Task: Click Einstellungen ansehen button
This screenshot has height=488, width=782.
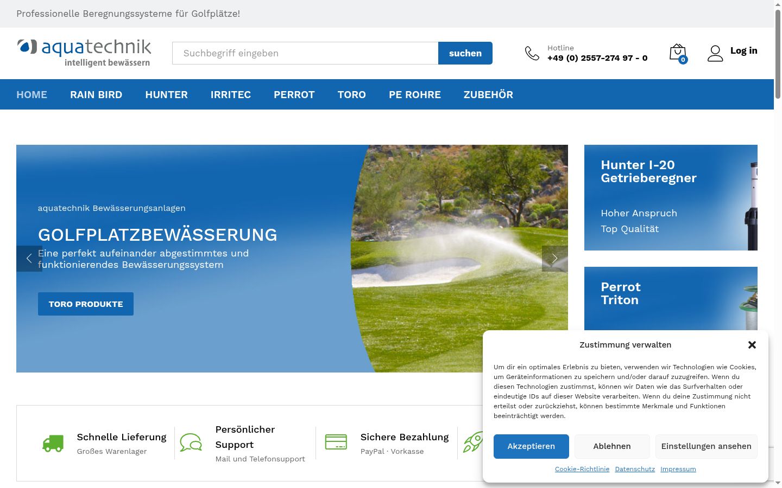Action: click(707, 446)
